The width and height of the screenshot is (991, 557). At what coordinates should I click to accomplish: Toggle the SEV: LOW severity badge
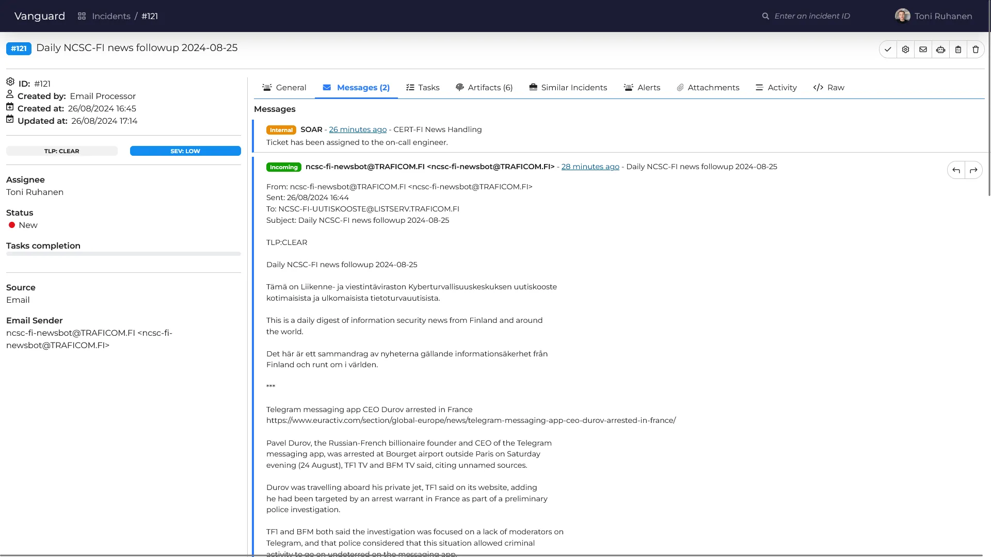click(185, 151)
